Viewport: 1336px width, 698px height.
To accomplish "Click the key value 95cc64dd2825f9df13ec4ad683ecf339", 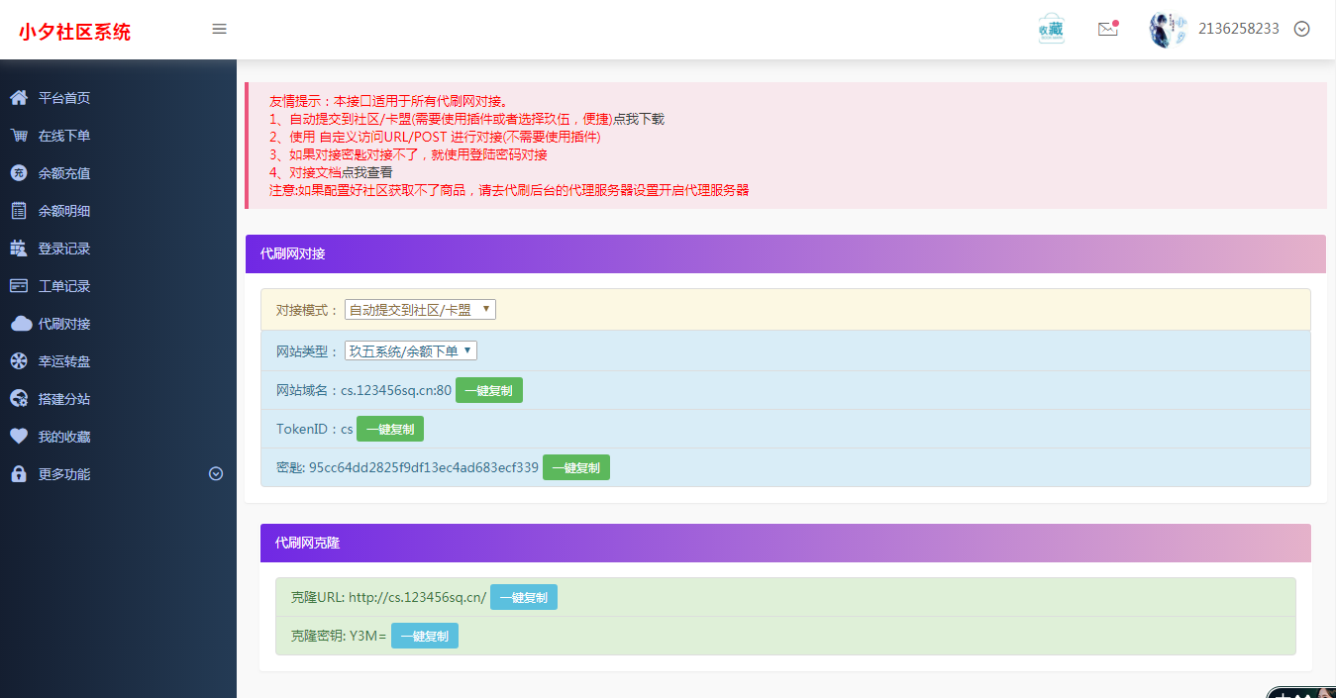I will tap(424, 467).
